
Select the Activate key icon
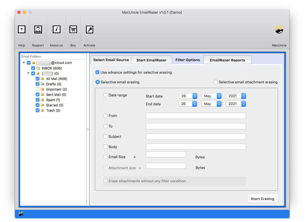tap(89, 29)
